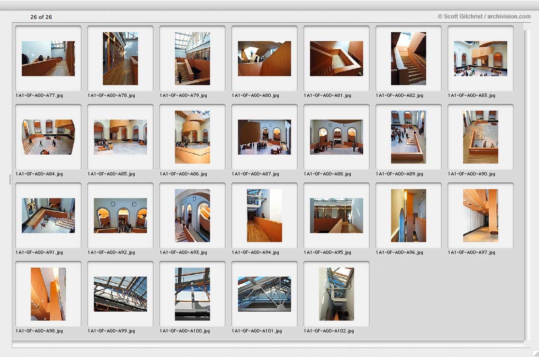Select thumbnail 1A1-GF-AGO-A90.jpg
Screen dimensions: 539x357
481,137
